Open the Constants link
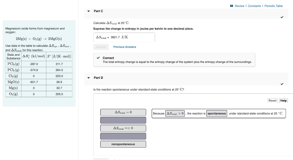This screenshot has width=293, height=160. click(254, 6)
